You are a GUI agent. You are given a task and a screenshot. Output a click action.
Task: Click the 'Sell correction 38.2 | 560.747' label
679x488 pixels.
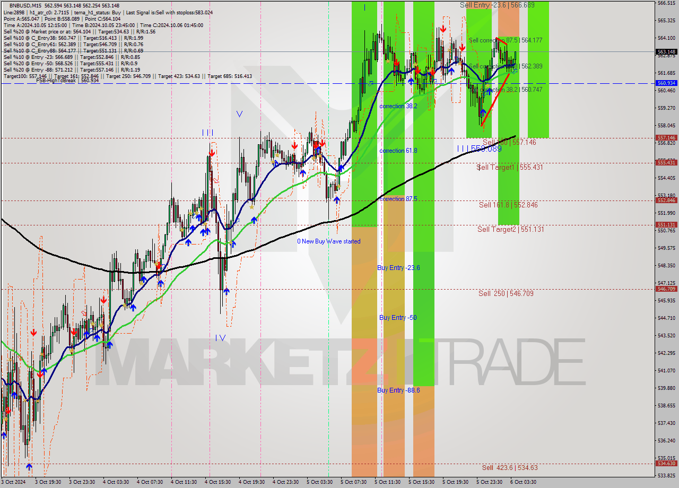[x=505, y=90]
